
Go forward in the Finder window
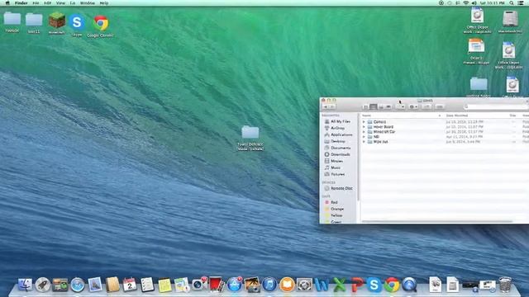[x=332, y=106]
